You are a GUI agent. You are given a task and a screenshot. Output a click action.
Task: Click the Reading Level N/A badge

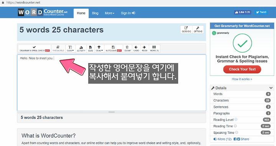tap(267, 120)
